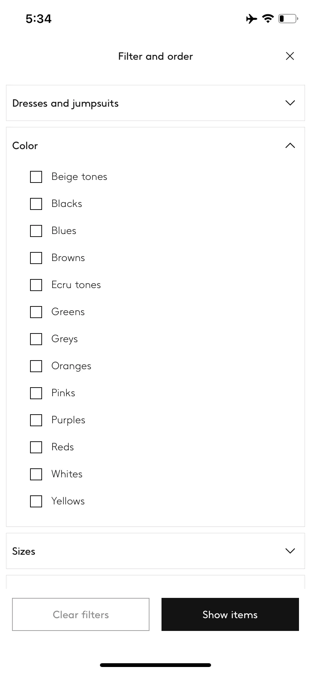Select the Greens checkbox
Viewport: 311px width, 673px height.
[36, 312]
